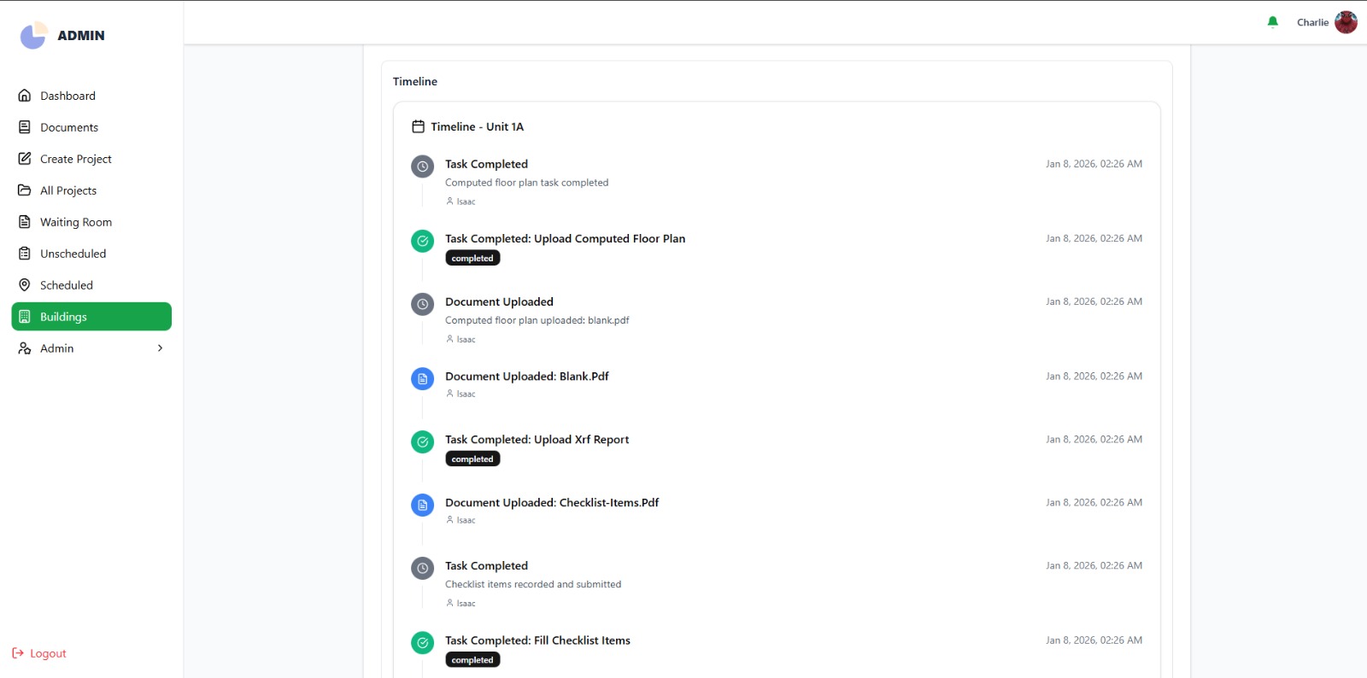Click the Create Project pencil icon
1367x678 pixels.
tap(25, 159)
